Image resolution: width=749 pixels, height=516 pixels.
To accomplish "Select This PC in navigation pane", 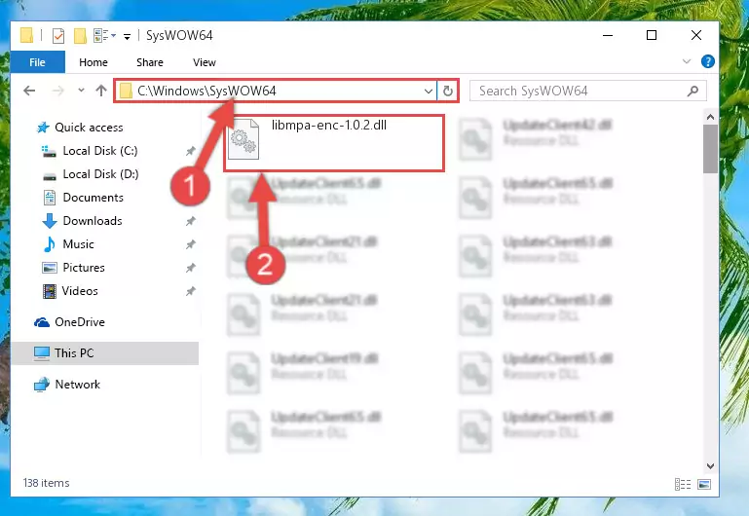I will point(104,353).
